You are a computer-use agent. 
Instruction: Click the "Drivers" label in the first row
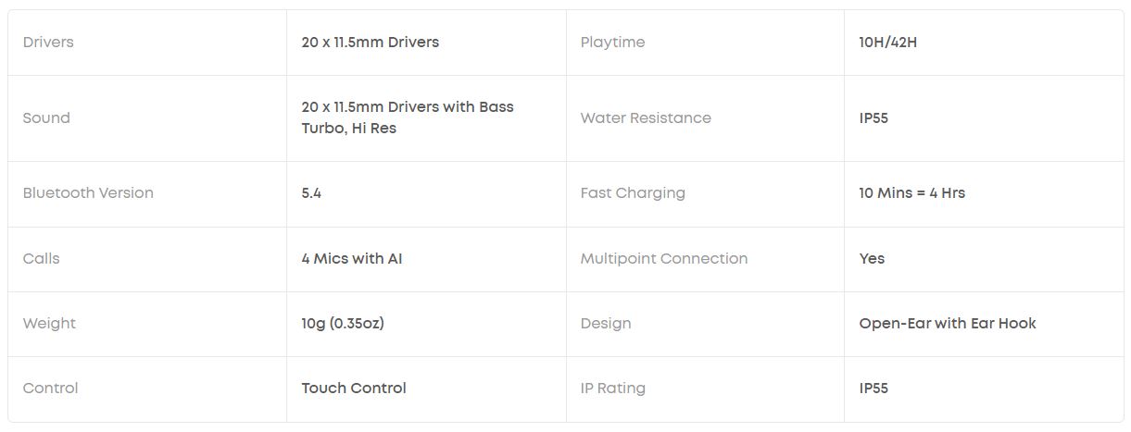(48, 43)
